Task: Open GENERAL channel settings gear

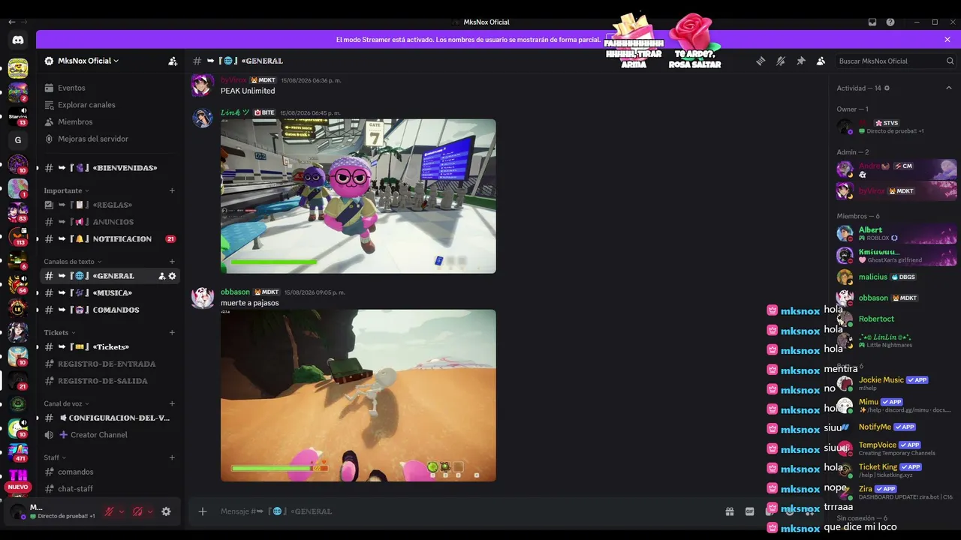Action: [x=172, y=276]
